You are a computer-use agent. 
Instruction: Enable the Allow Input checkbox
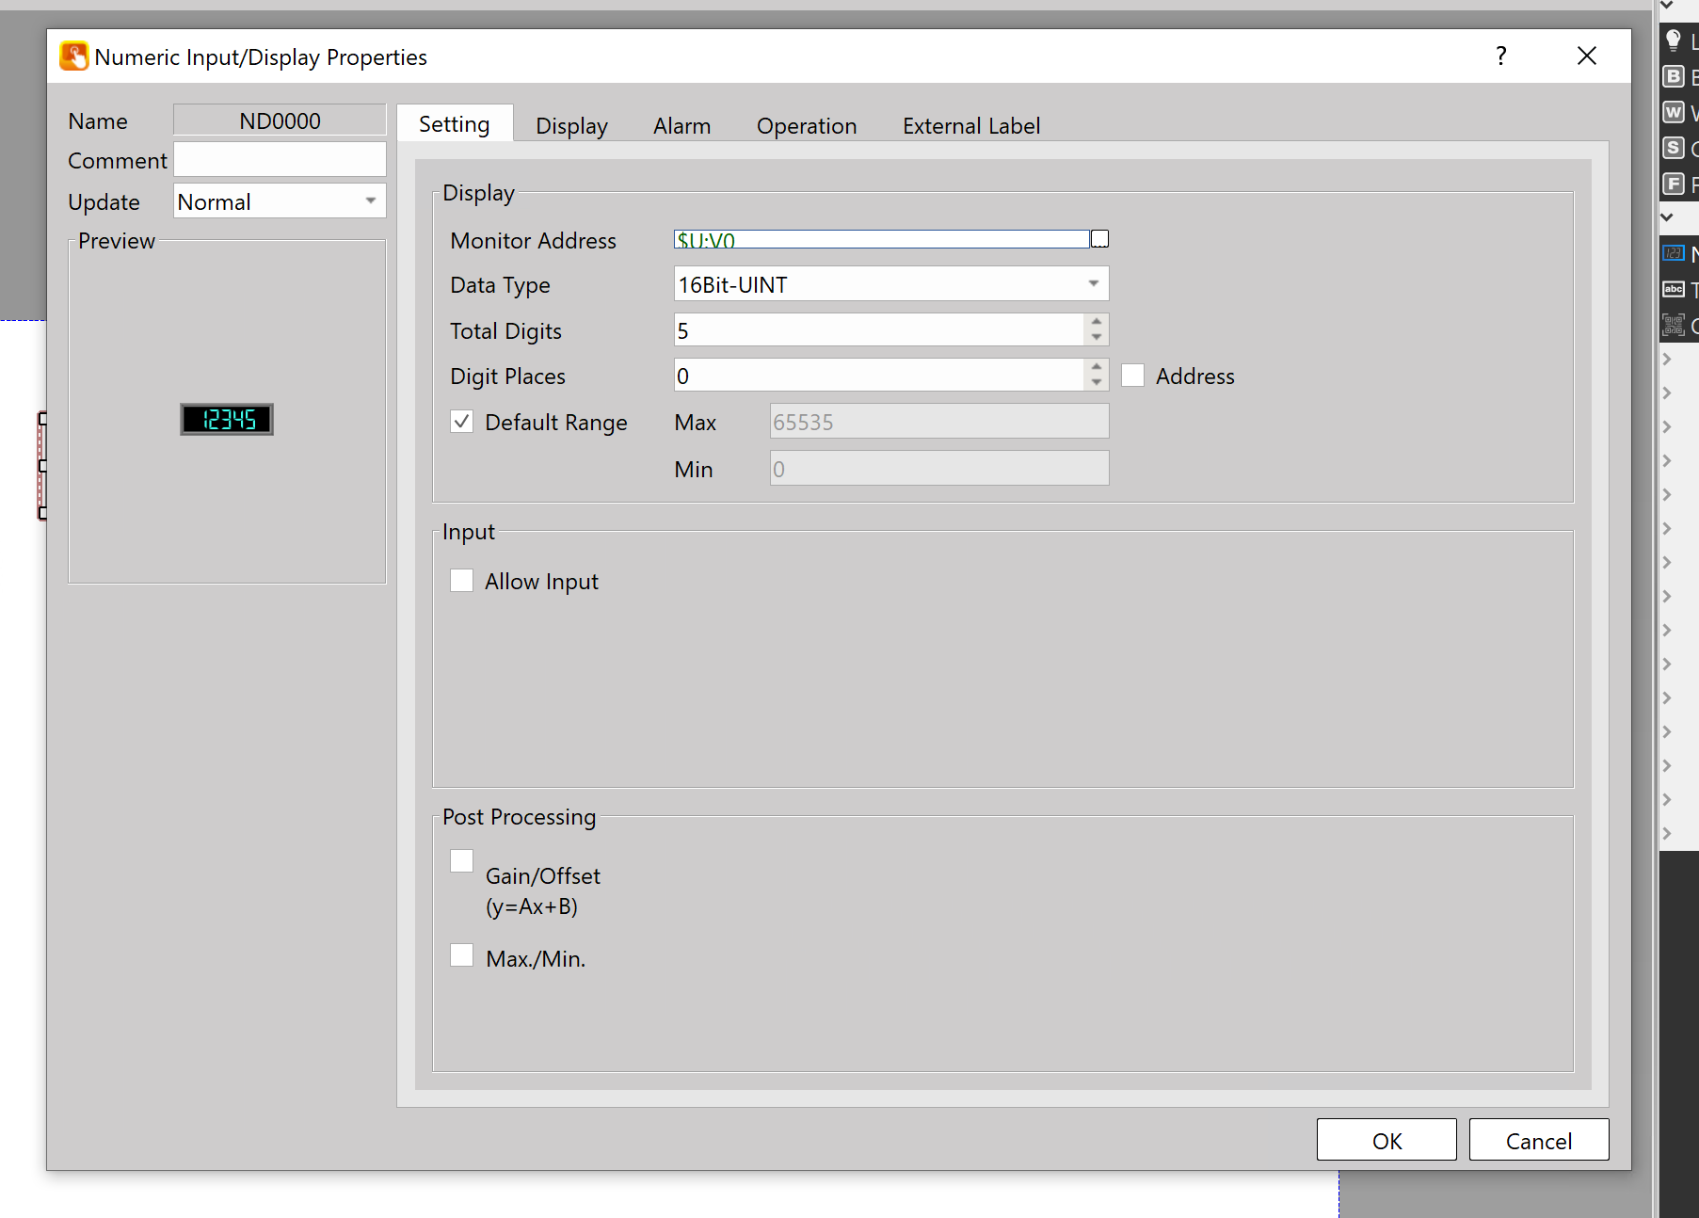click(x=461, y=581)
